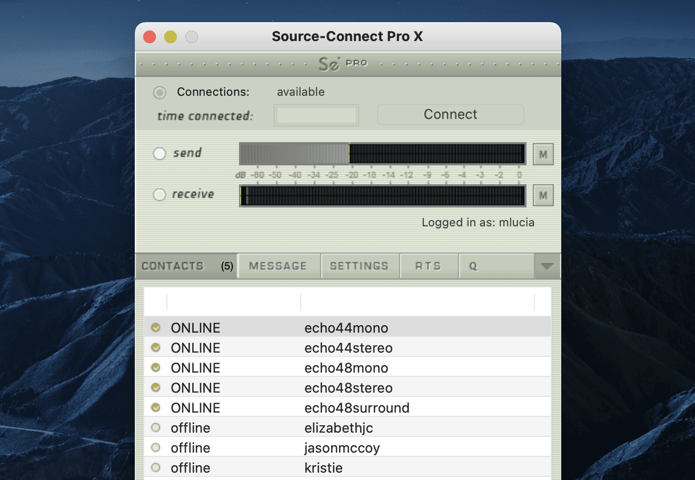Click the online status icon beside echo48surround
Image resolution: width=695 pixels, height=480 pixels.
[x=155, y=407]
